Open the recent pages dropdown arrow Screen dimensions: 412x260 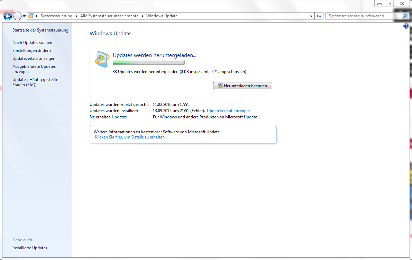pos(25,16)
